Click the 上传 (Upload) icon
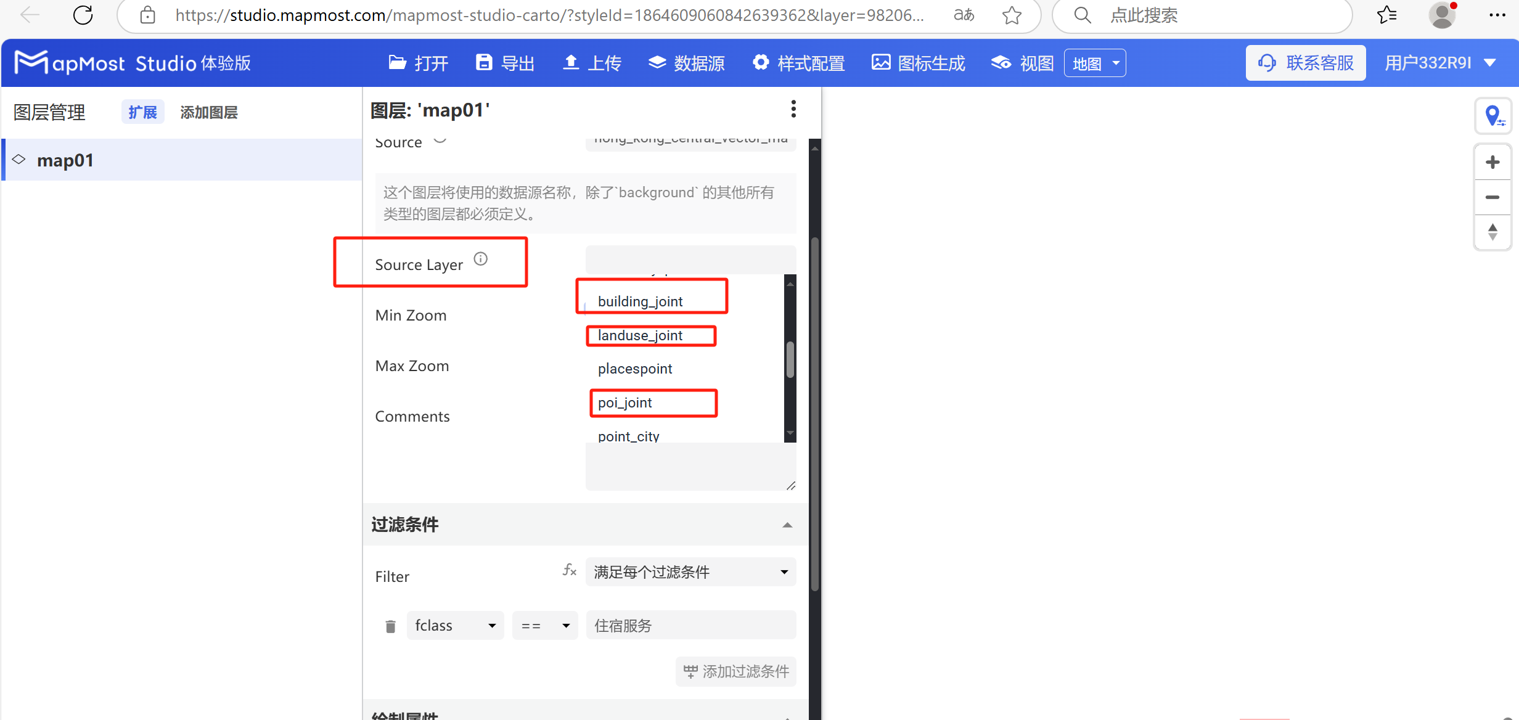Image resolution: width=1519 pixels, height=720 pixels. pos(570,62)
